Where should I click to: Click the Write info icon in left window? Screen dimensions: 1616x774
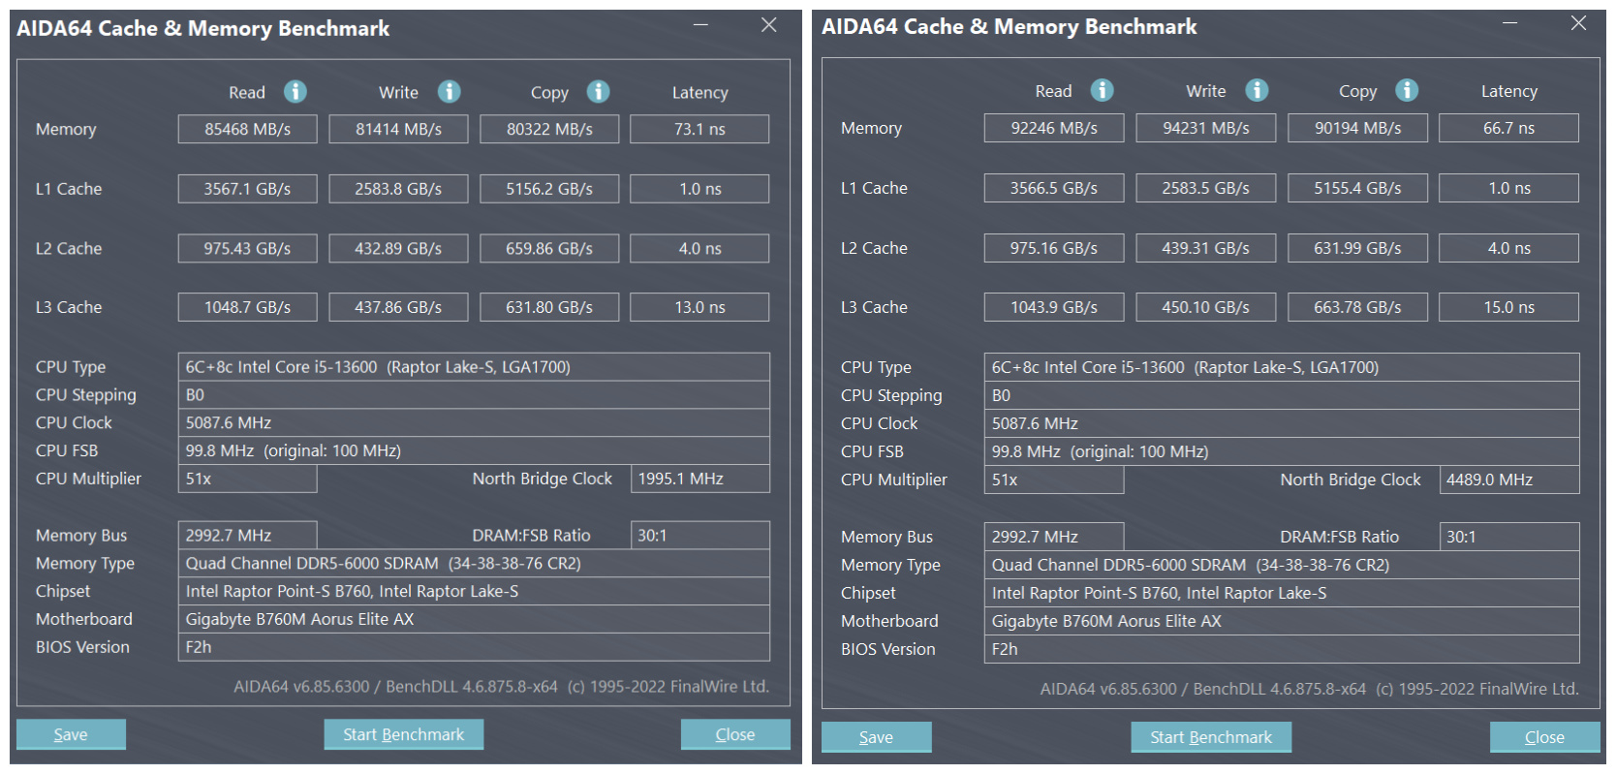pos(449,92)
